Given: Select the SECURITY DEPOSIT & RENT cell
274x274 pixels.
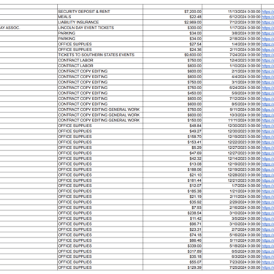Looking at the screenshot, I should (100, 12).
